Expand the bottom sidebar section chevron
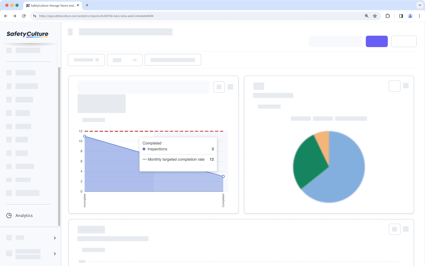The height and width of the screenshot is (266, 425). pyautogui.click(x=54, y=253)
